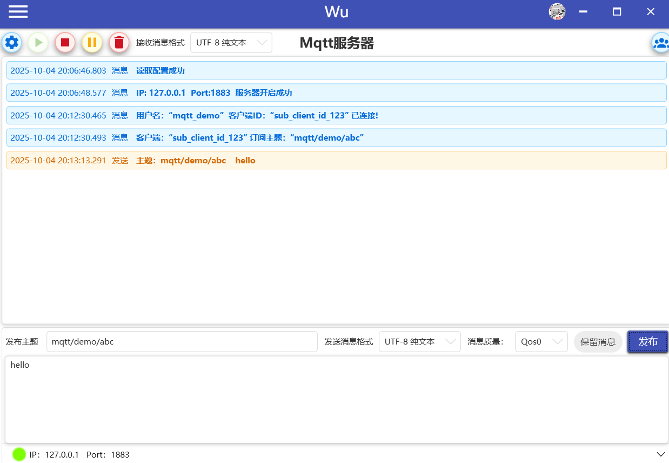
Task: Pause message logging with the pause icon
Action: [92, 42]
